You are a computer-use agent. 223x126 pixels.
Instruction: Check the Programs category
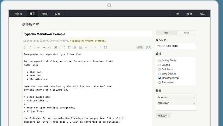(160, 83)
